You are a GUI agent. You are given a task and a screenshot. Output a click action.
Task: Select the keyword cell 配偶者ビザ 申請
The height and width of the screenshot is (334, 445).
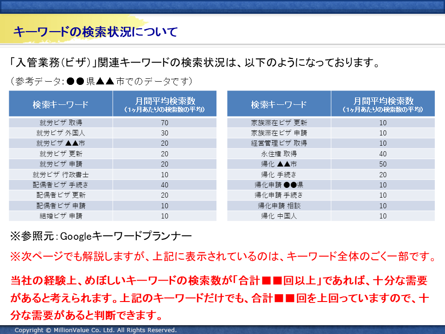click(61, 206)
